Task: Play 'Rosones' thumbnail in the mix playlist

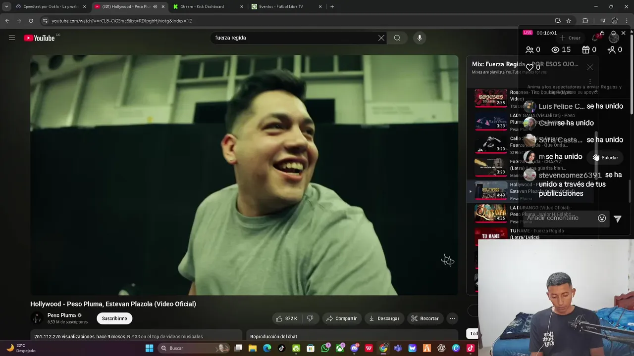Action: click(491, 98)
